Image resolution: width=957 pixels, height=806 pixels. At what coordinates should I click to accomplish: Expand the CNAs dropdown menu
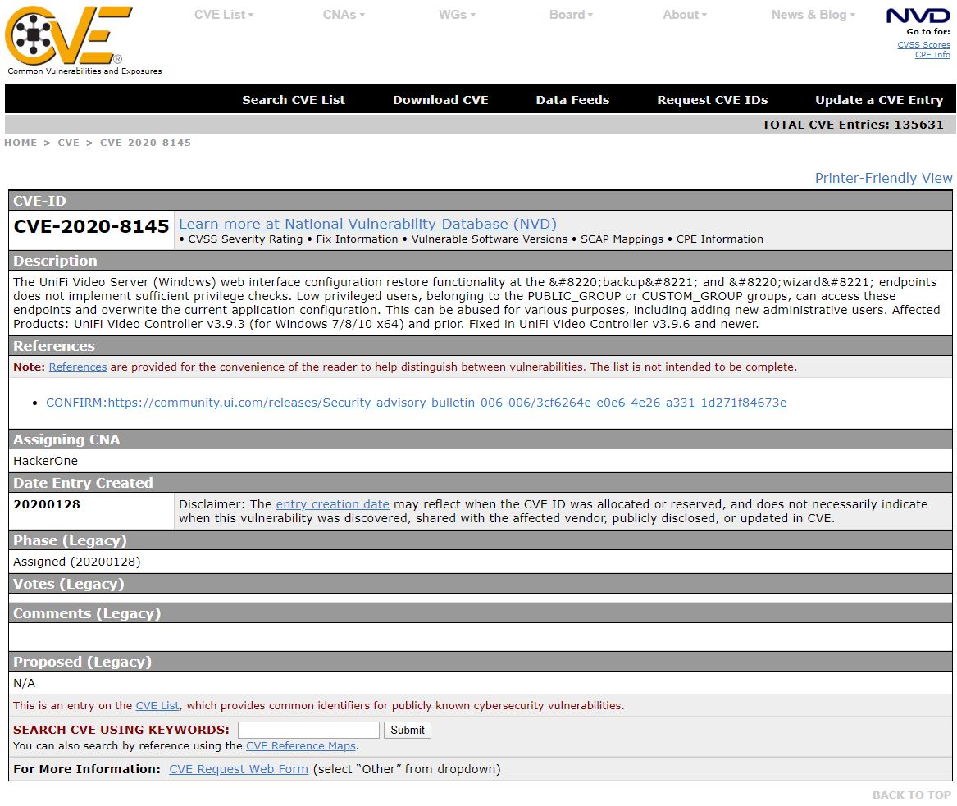coord(344,15)
